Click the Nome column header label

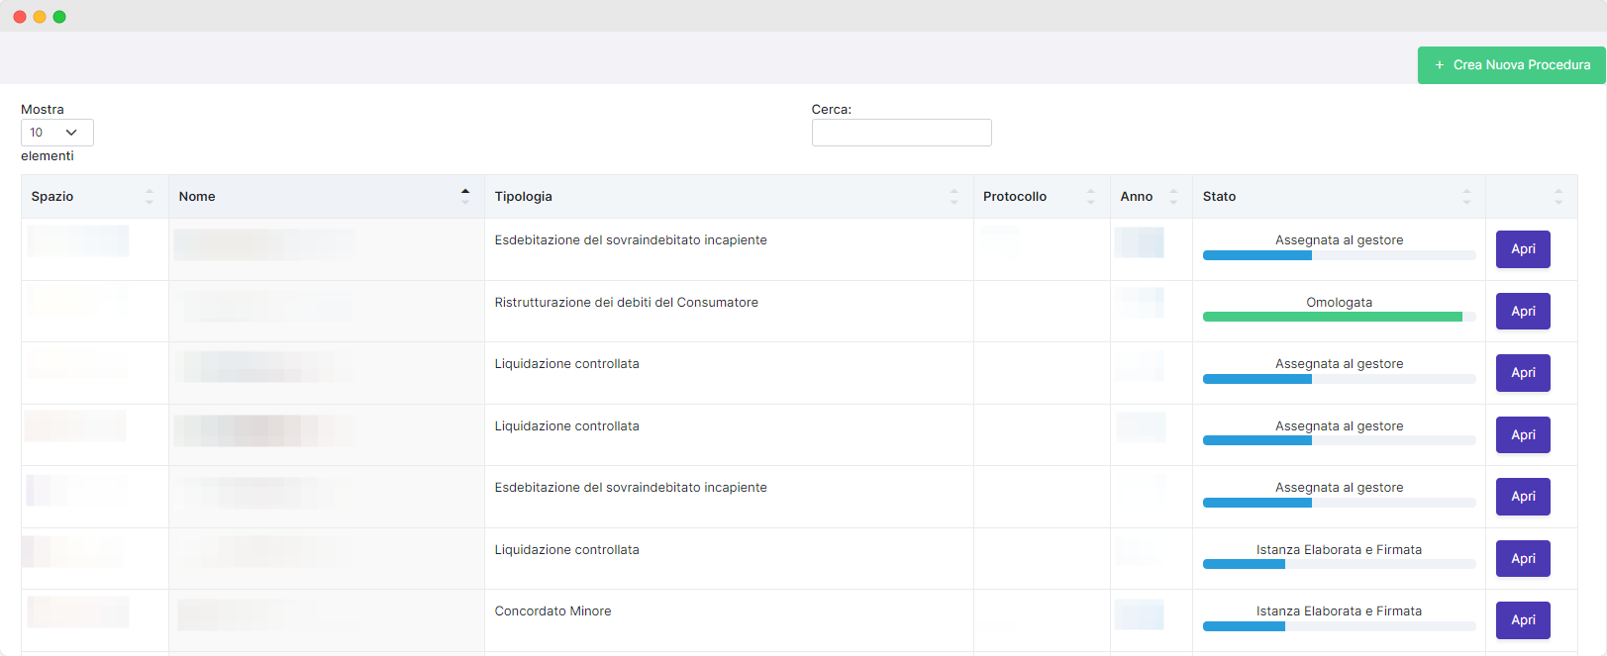coord(197,197)
